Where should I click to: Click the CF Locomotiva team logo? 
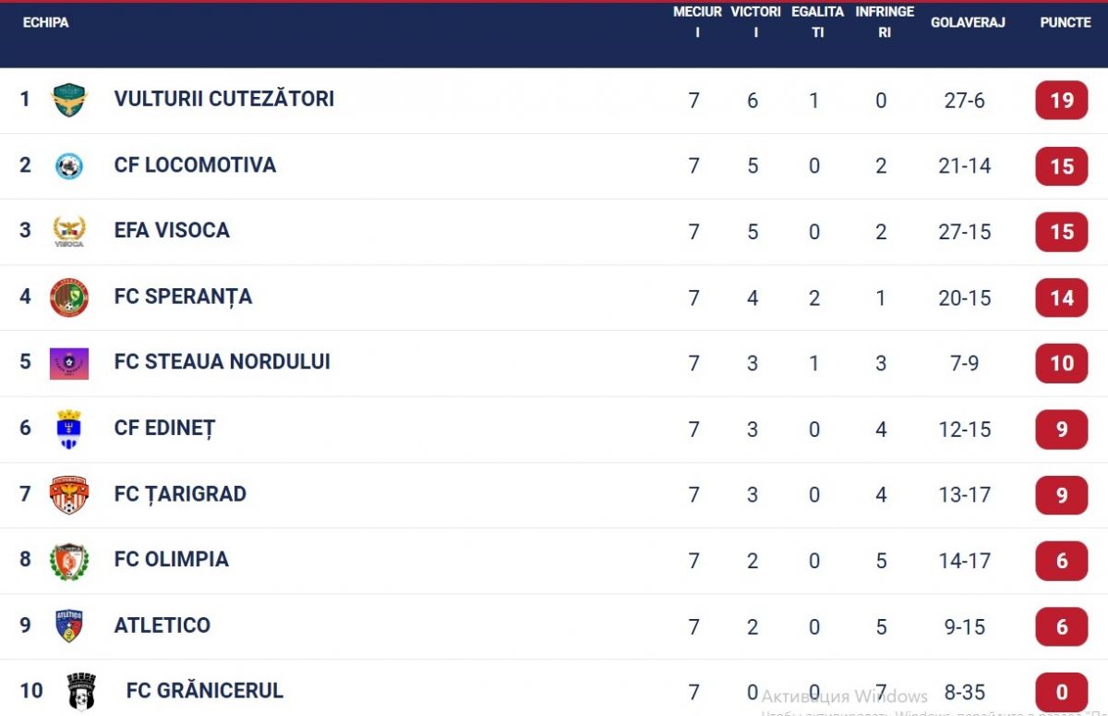pyautogui.click(x=69, y=166)
